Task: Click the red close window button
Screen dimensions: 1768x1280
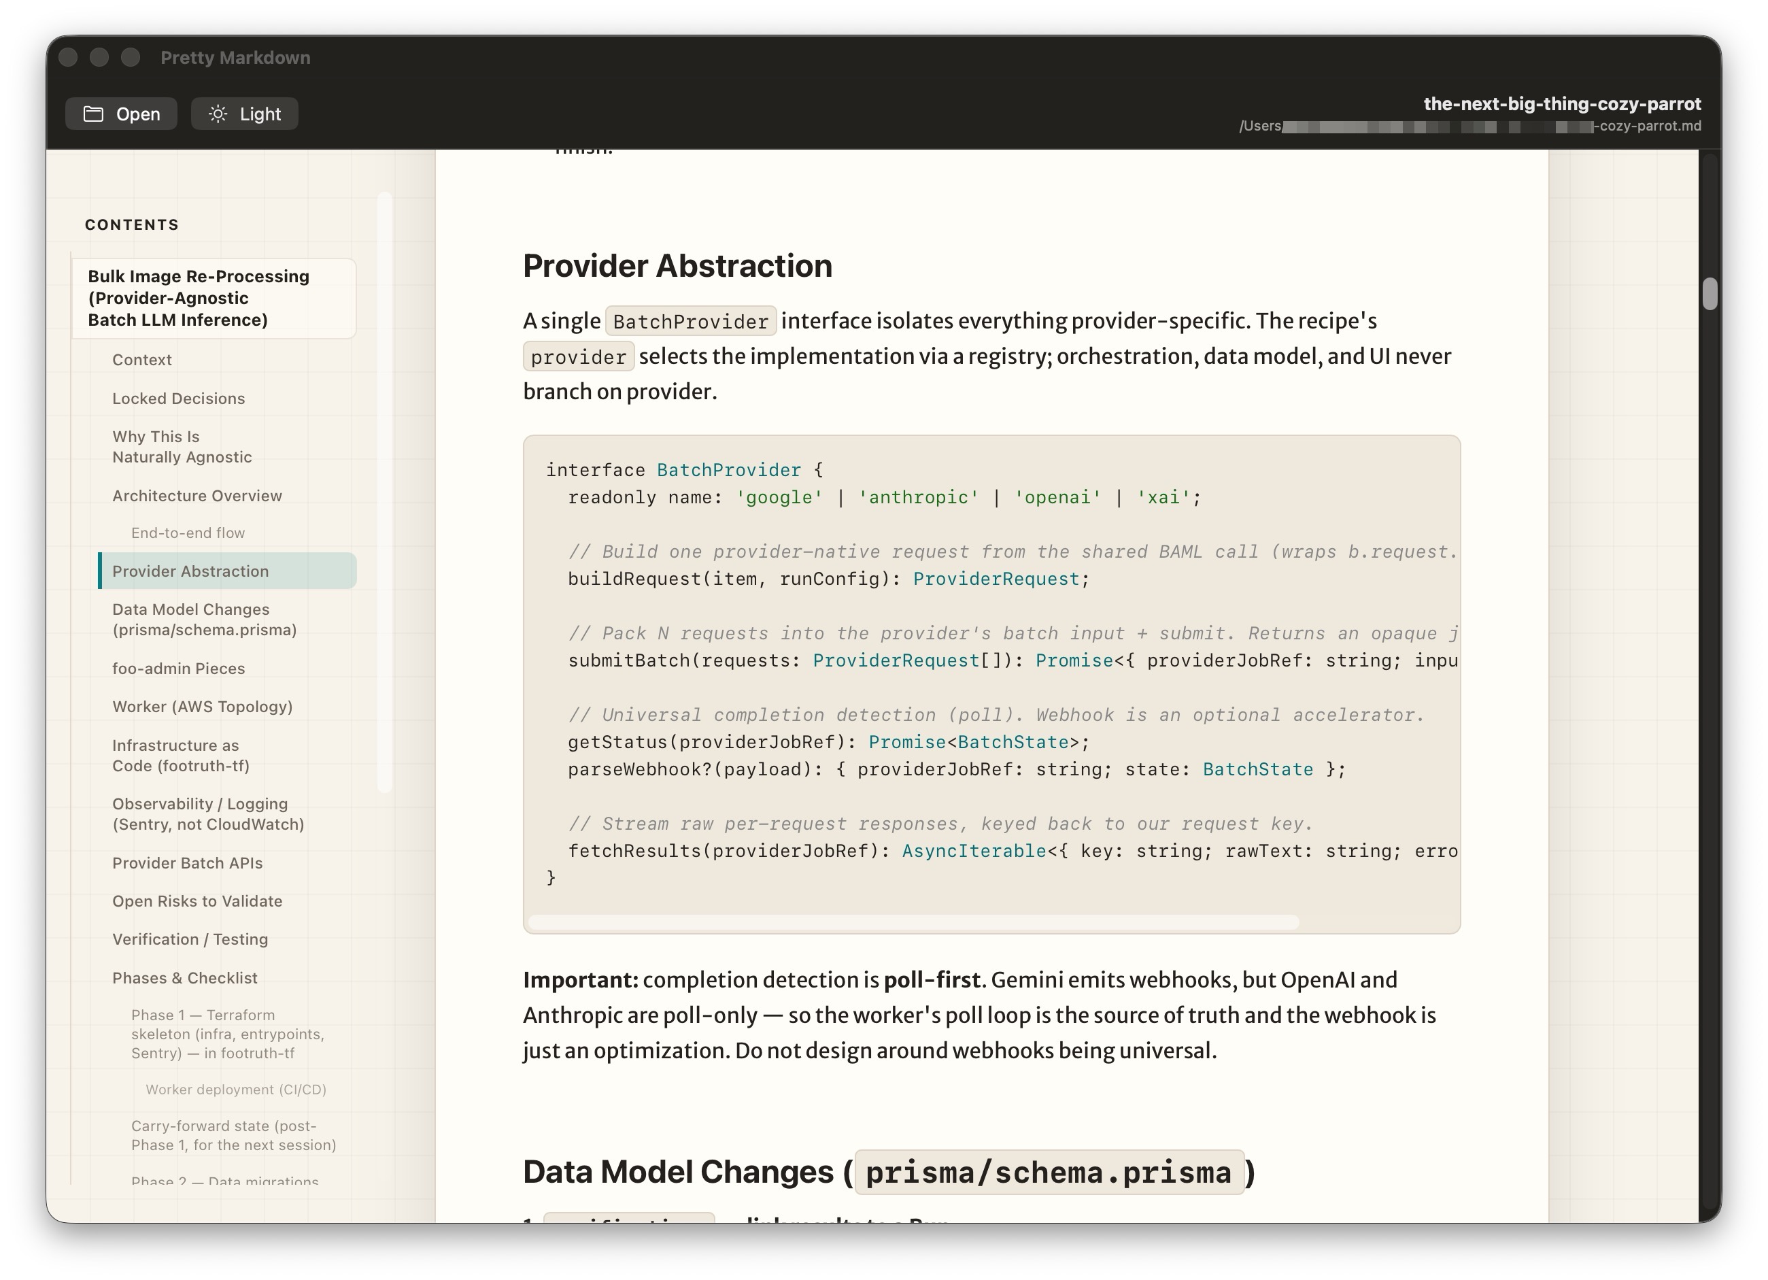Action: (x=69, y=58)
